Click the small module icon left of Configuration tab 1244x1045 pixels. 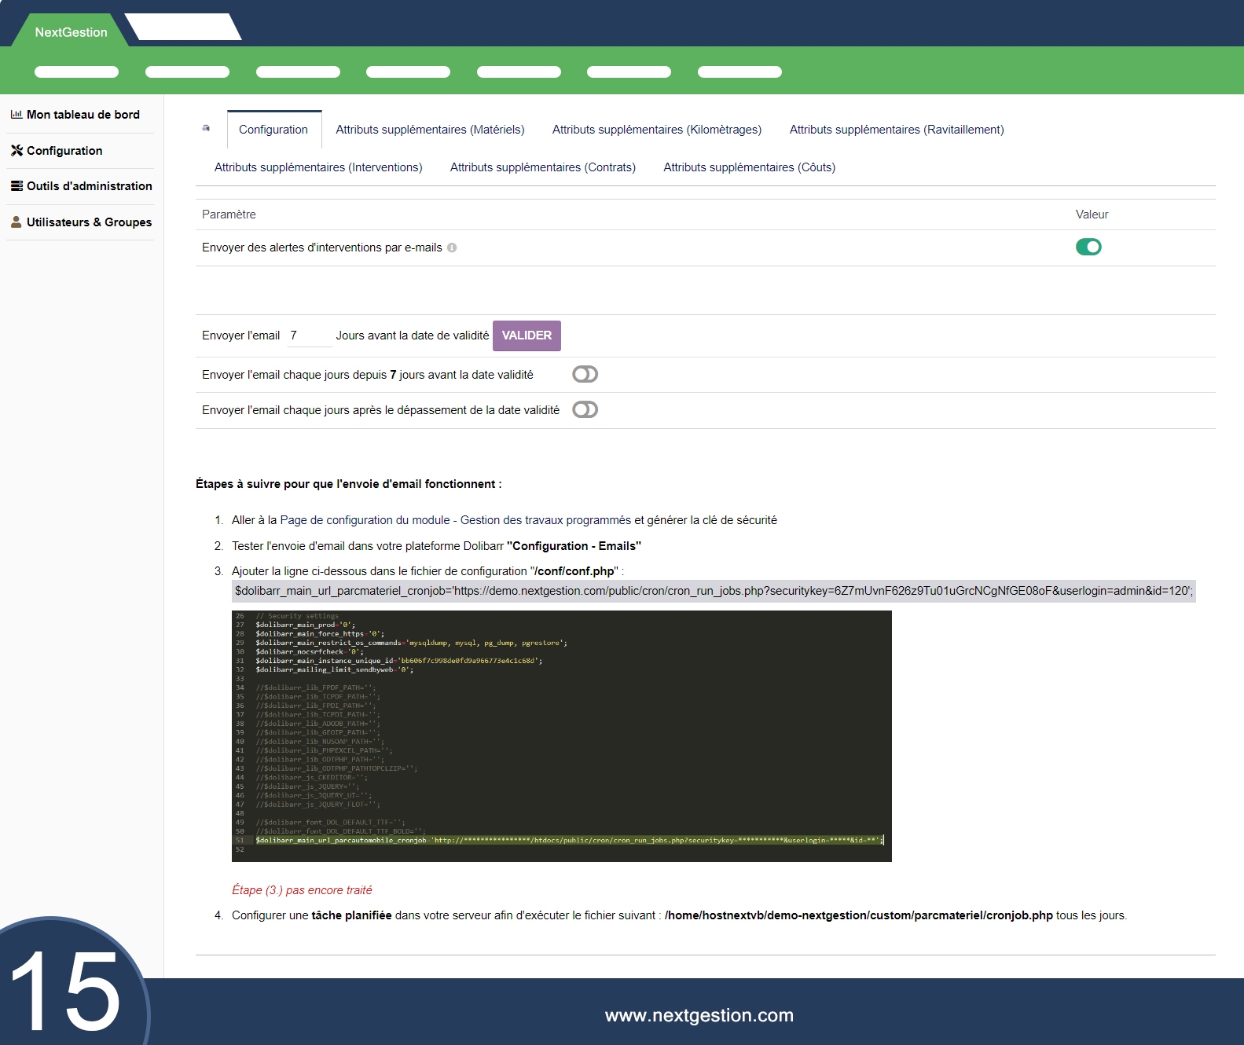point(207,128)
